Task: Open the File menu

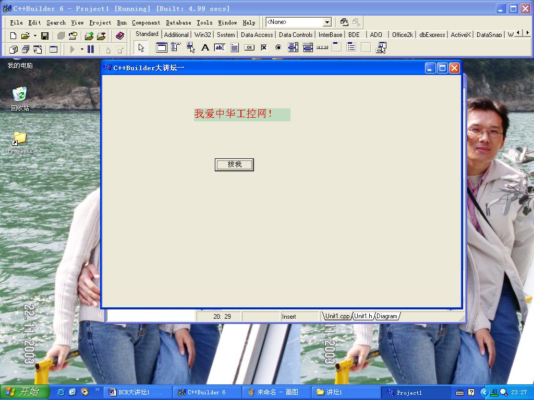Action: [16, 22]
